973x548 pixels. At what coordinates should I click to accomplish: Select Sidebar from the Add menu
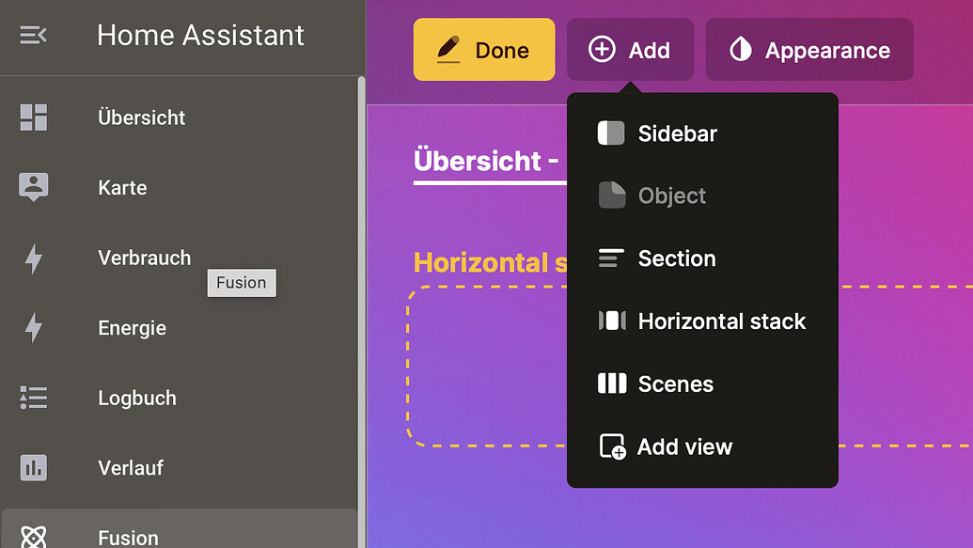point(677,133)
